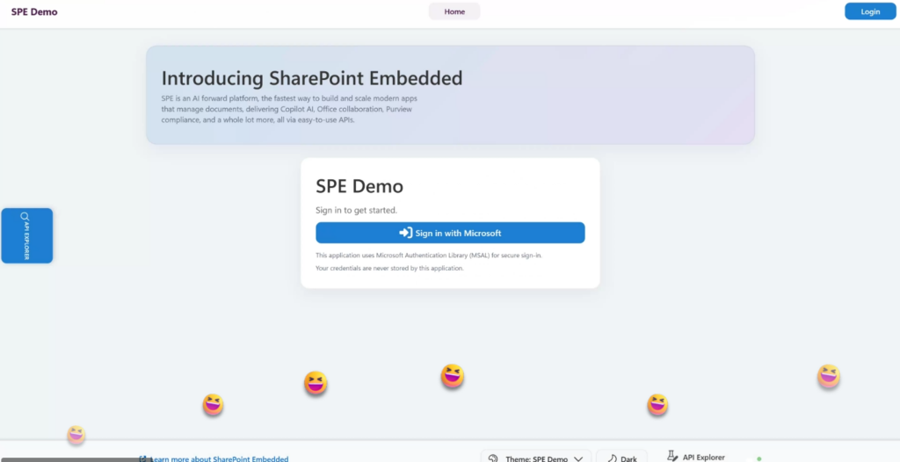Open Learn more about SharePoint Embedded link

point(214,458)
